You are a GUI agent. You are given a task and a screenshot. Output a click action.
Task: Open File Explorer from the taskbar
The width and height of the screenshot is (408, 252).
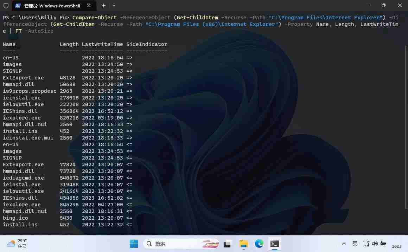[244, 243]
